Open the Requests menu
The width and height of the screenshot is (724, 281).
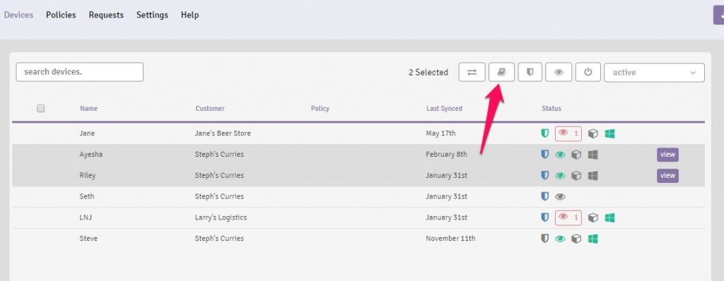(x=106, y=16)
